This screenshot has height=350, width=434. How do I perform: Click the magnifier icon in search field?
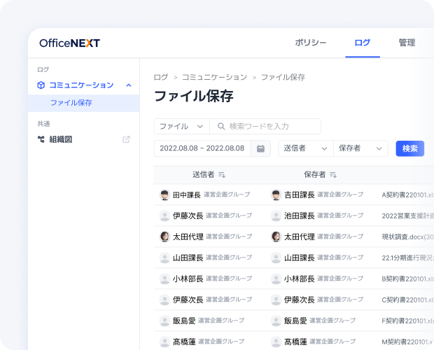220,127
